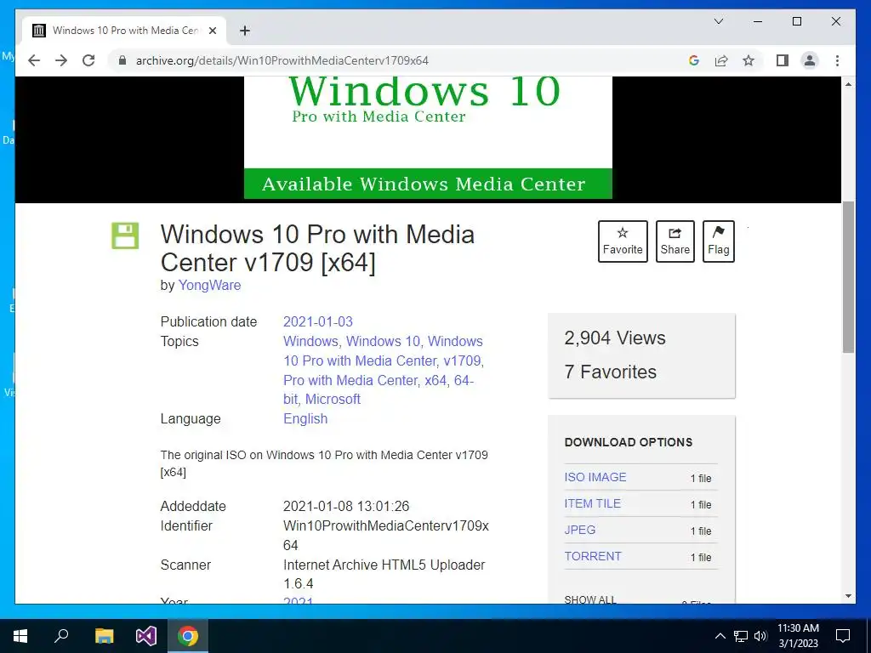The width and height of the screenshot is (871, 653).
Task: Open the YongWare author link
Action: (209, 285)
